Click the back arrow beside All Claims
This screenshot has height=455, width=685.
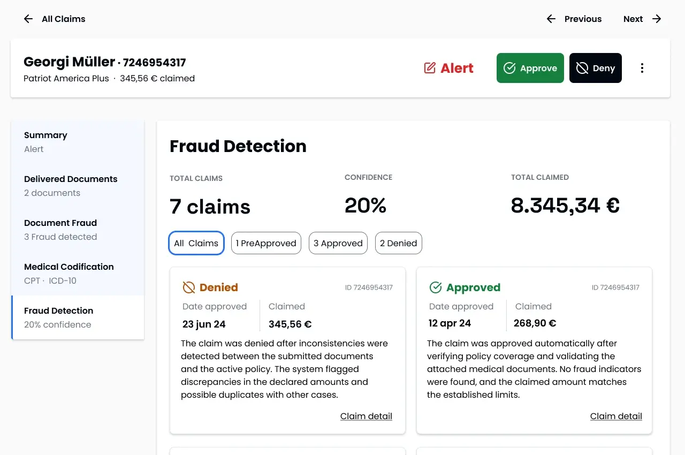[28, 19]
